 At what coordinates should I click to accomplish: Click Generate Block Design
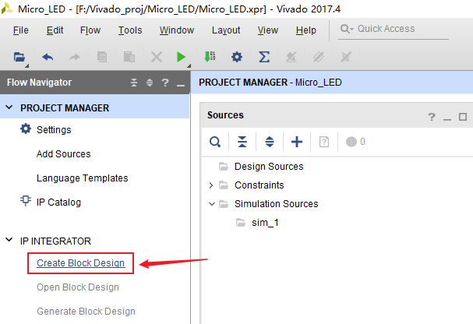86,312
